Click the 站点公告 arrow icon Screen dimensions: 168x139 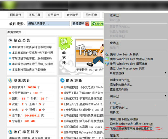(10, 40)
